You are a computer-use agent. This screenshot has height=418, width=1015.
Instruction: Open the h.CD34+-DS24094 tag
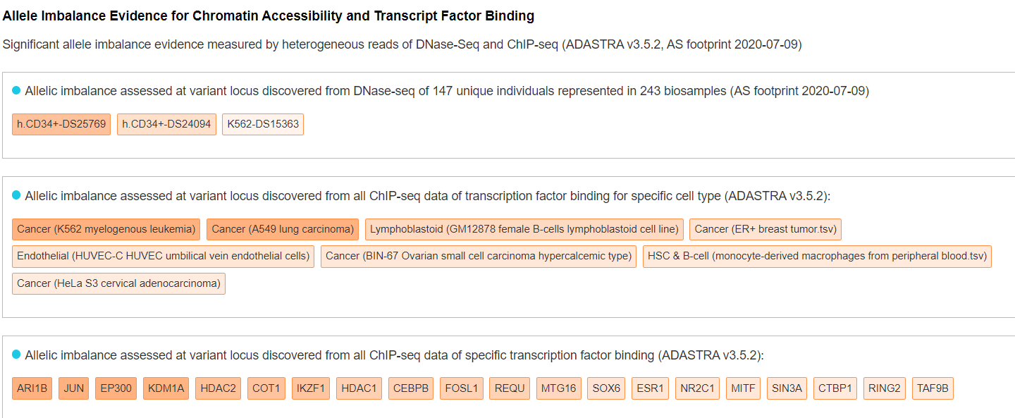coord(166,124)
